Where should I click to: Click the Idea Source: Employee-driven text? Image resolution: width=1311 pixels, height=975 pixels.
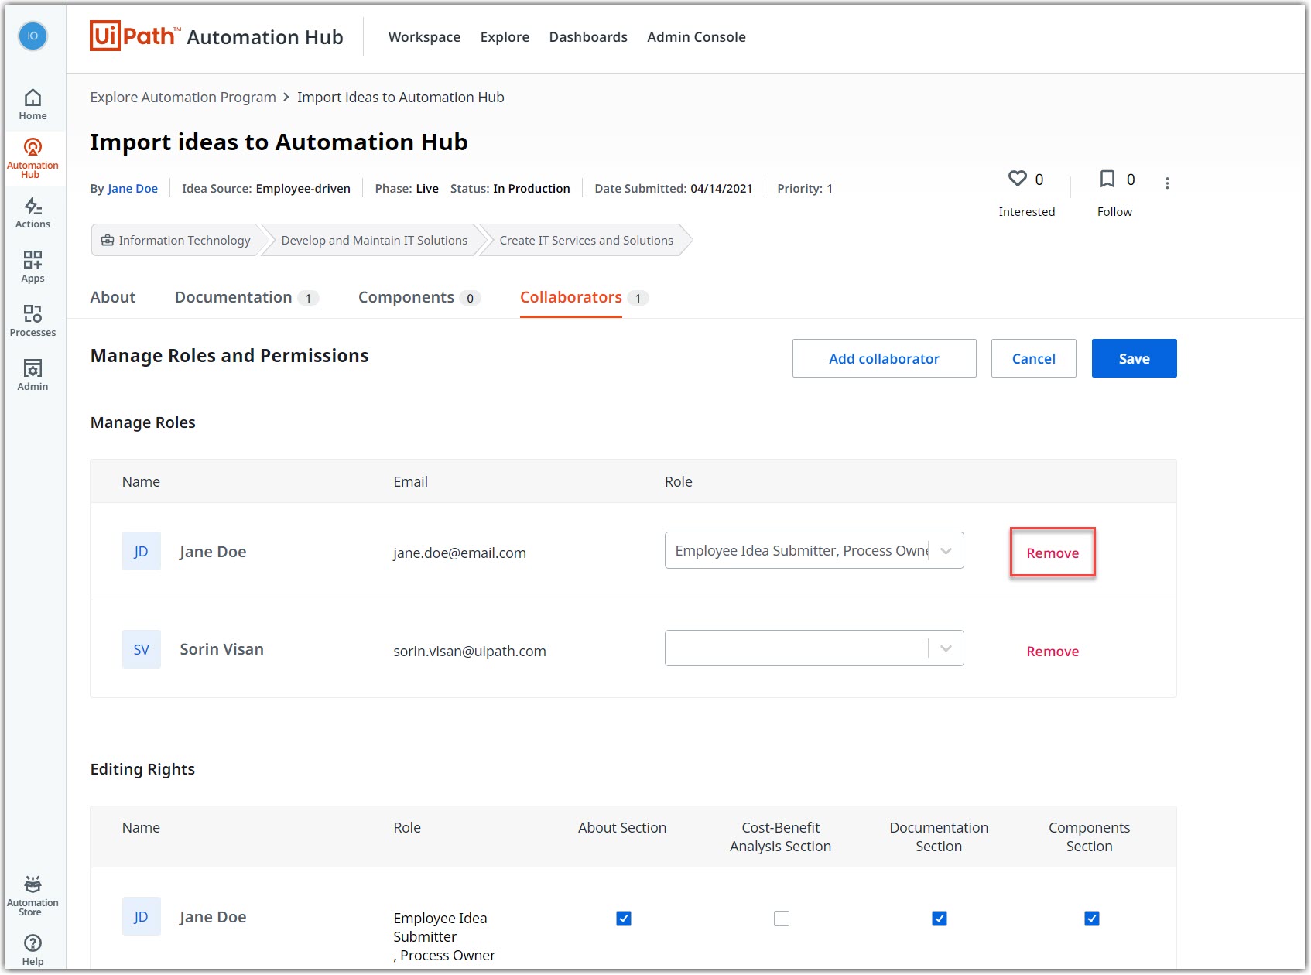coord(265,189)
